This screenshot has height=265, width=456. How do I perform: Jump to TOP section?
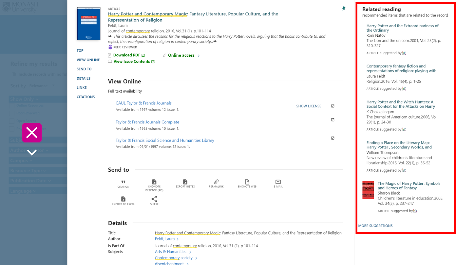click(80, 50)
